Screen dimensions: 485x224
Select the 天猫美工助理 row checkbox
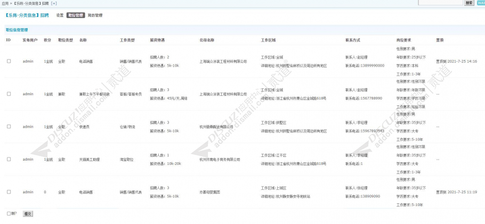tap(9, 160)
